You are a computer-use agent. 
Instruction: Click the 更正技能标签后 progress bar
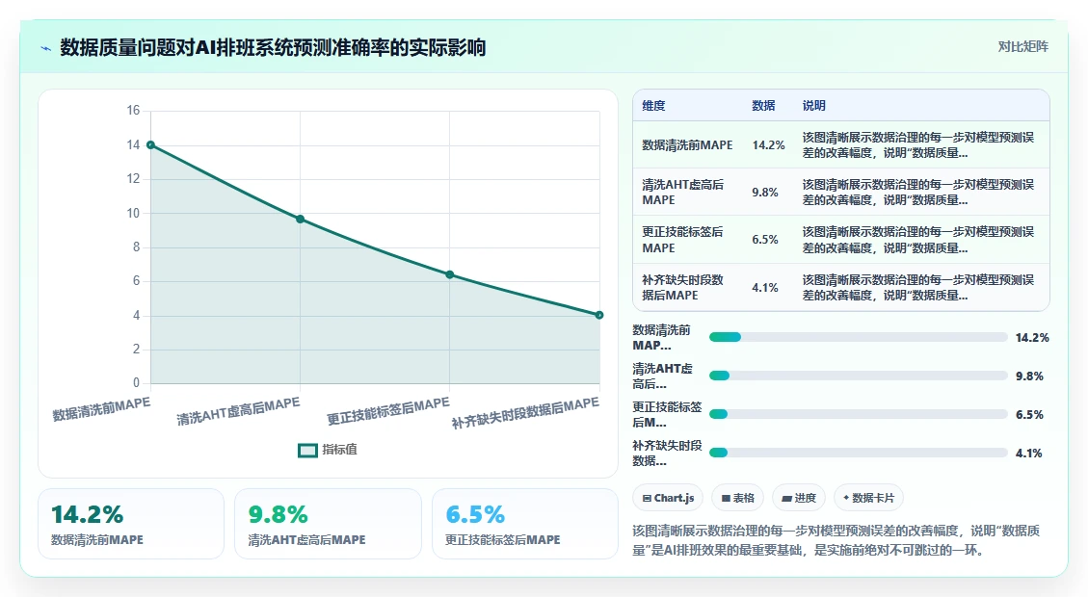tap(859, 415)
